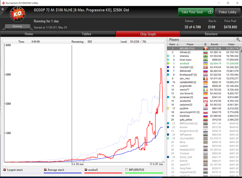This screenshot has height=178, width=242.
Task: Click the Prize Pool value $478,900
Action: (x=230, y=27)
